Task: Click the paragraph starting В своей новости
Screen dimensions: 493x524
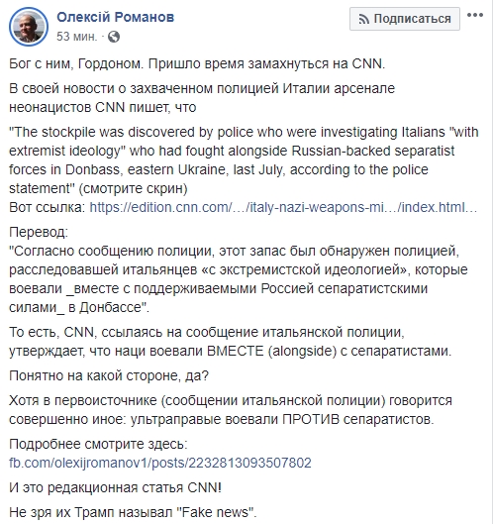Action: point(202,98)
